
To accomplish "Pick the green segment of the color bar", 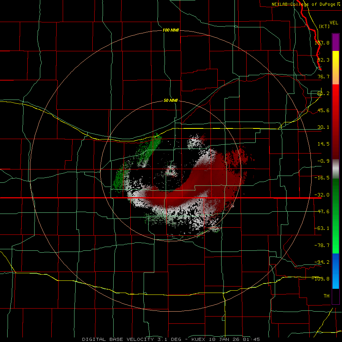I will (336, 216).
